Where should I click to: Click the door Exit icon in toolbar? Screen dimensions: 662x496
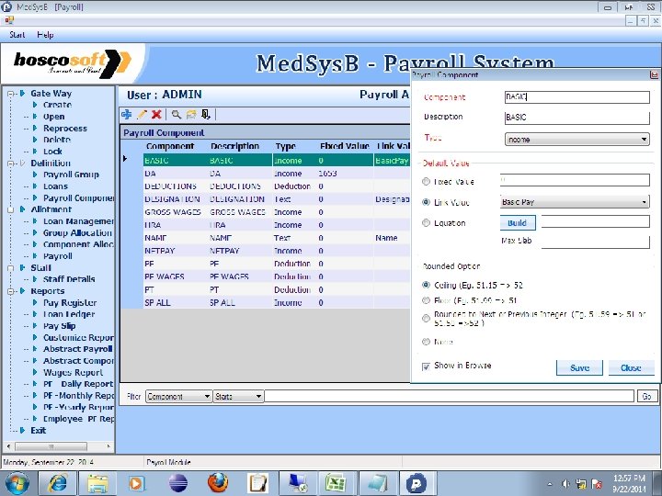pyautogui.click(x=206, y=114)
